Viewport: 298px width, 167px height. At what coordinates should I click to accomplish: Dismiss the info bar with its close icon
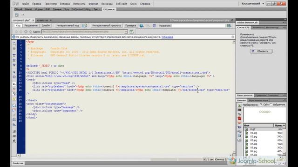pyautogui.click(x=233, y=37)
